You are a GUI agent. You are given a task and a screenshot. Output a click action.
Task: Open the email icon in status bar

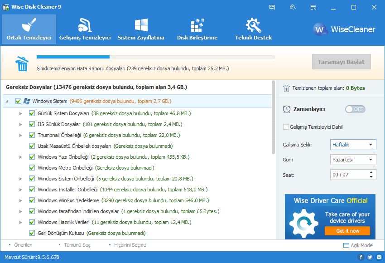[379, 257]
